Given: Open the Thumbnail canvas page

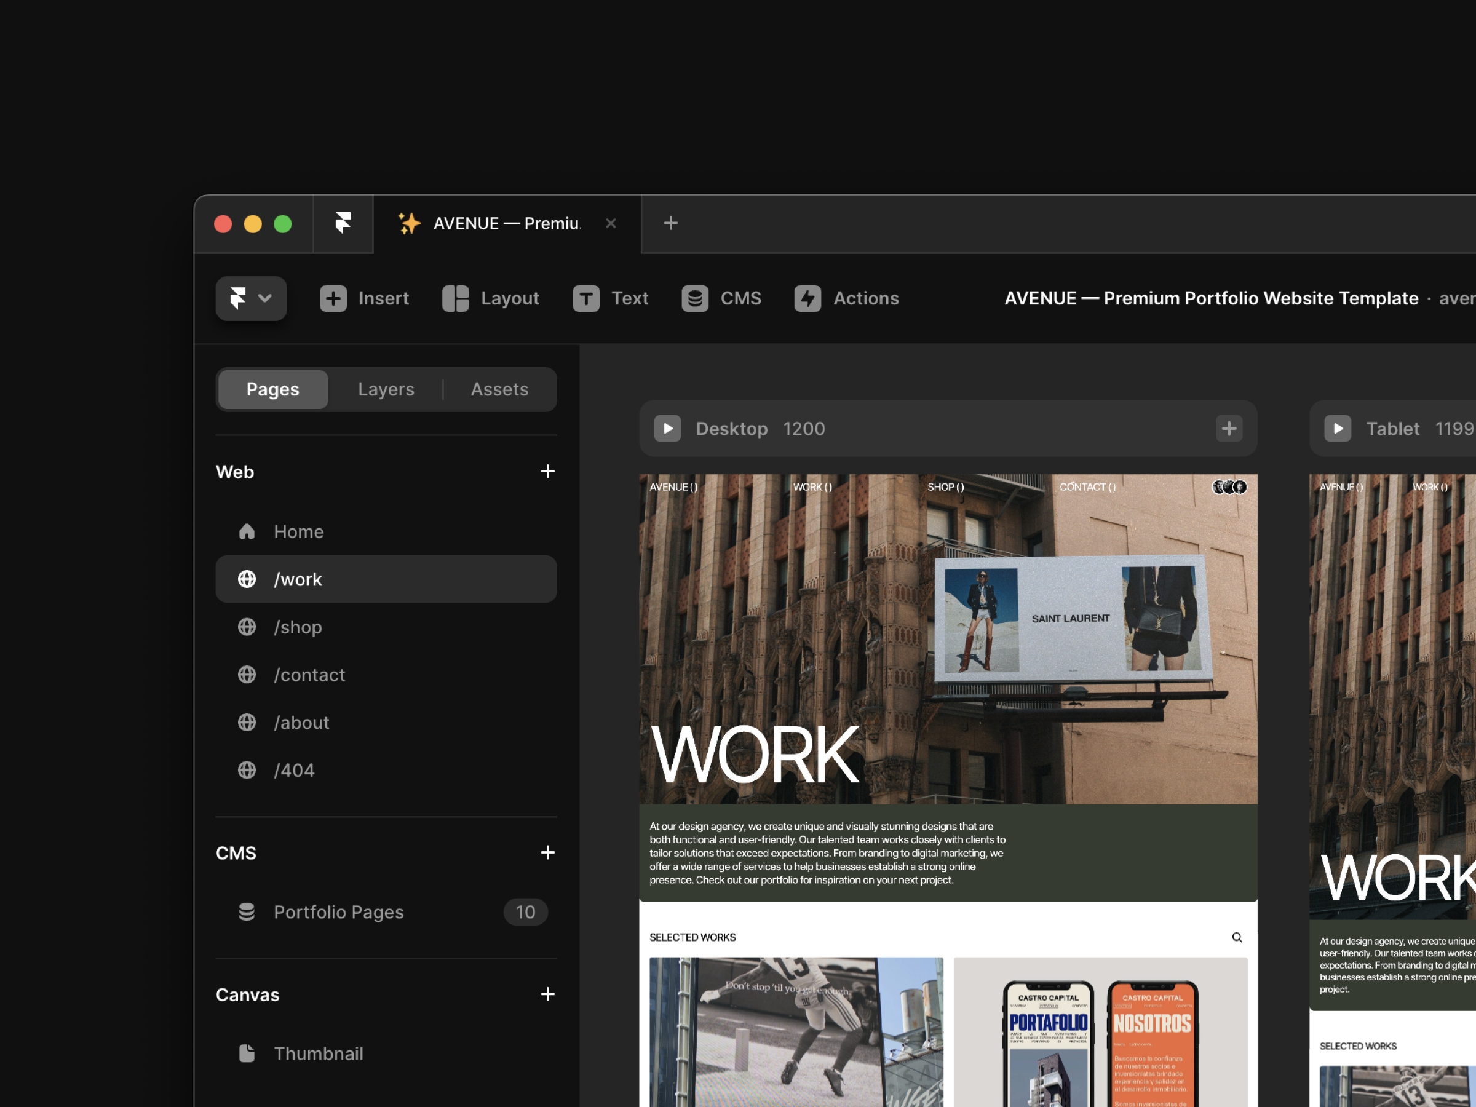Looking at the screenshot, I should click(386, 1053).
